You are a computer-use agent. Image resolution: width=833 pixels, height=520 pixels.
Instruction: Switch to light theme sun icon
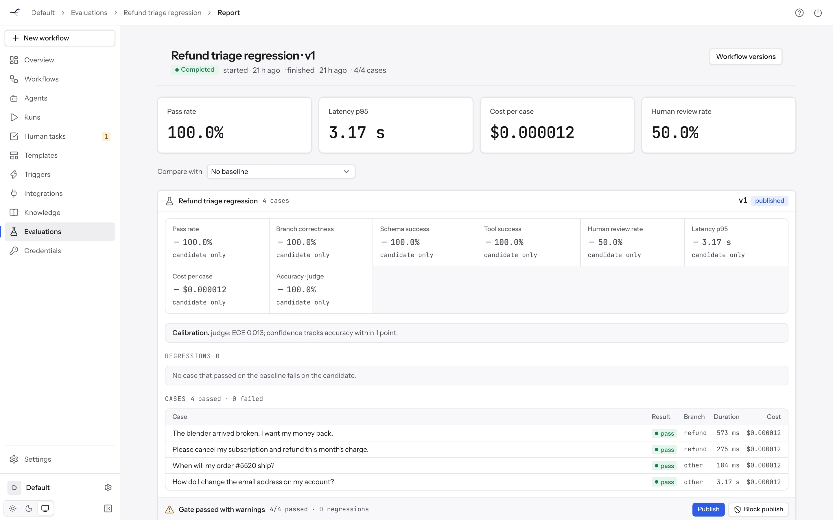tap(13, 508)
